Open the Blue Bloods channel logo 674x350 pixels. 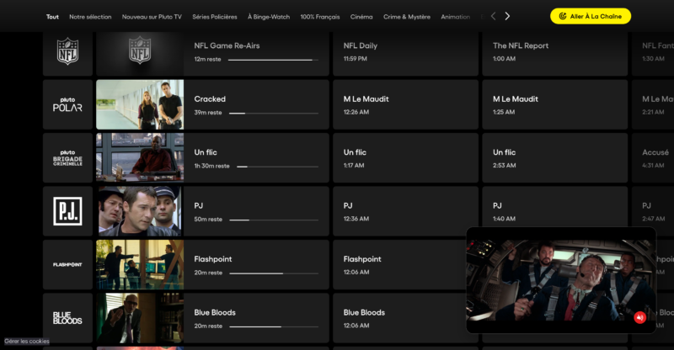coord(67,318)
